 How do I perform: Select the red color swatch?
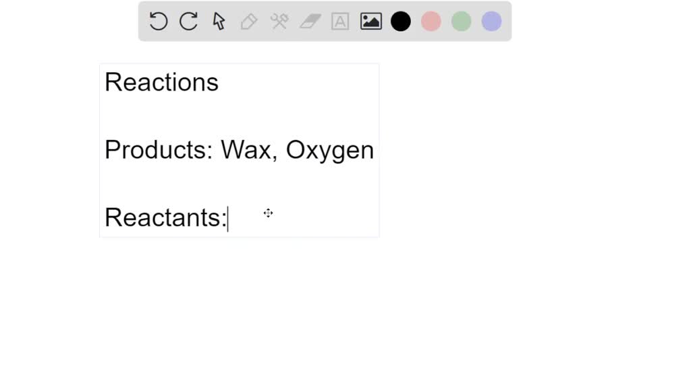[431, 21]
